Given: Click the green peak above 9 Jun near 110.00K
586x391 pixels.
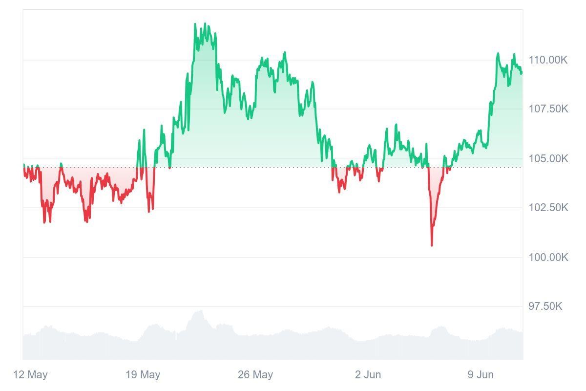Looking at the screenshot, I should tap(498, 54).
